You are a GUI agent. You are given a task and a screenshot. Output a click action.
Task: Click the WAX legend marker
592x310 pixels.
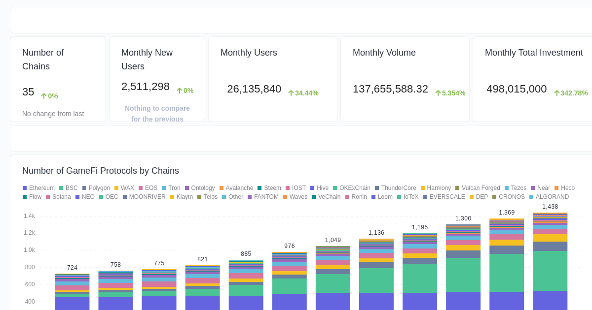tap(116, 188)
